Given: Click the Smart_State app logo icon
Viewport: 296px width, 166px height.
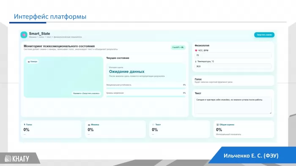Looking at the screenshot, I should [x=24, y=35].
